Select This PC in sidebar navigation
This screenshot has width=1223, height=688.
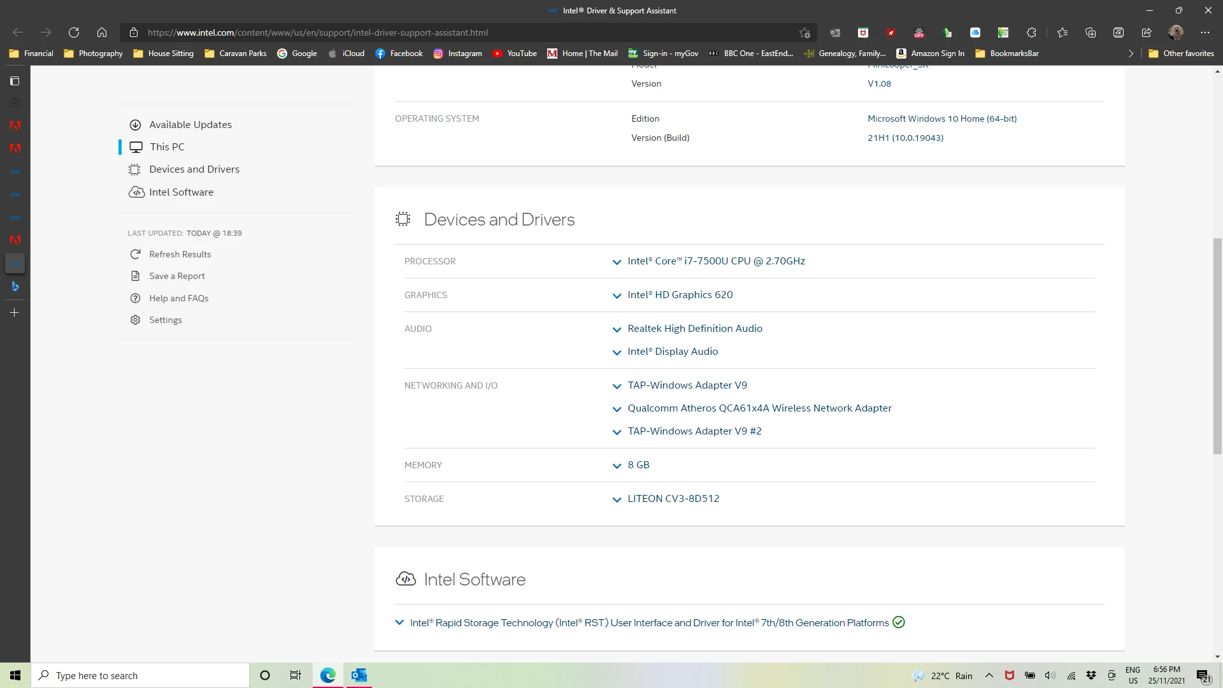tap(167, 147)
